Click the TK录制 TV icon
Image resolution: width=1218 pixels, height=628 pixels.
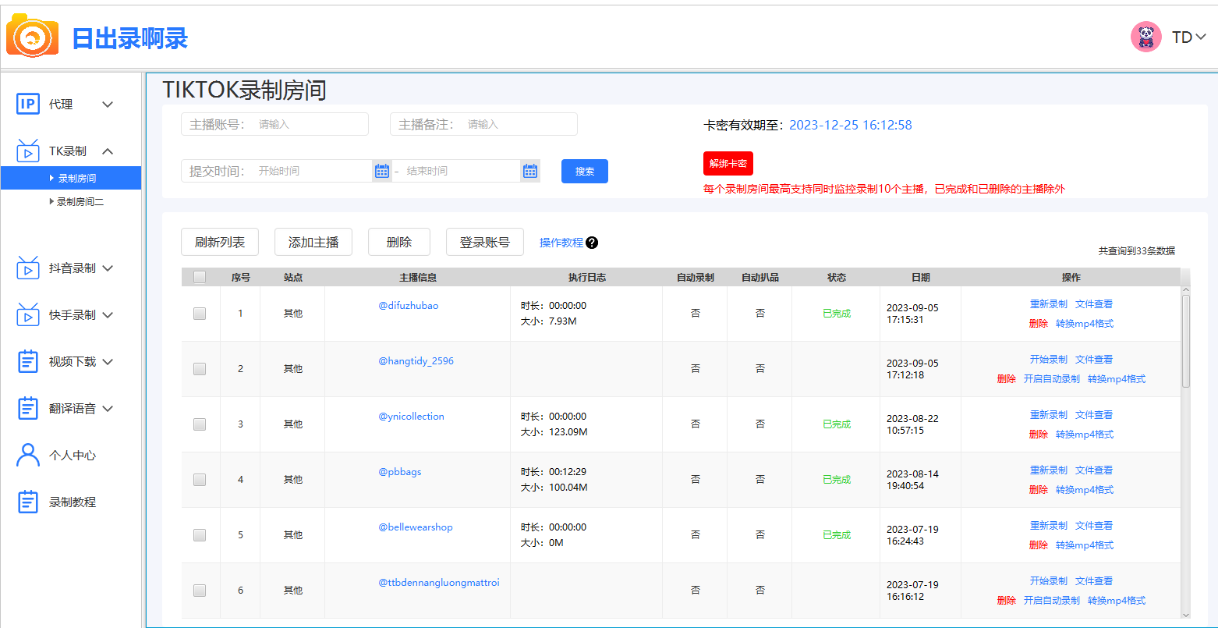click(28, 151)
